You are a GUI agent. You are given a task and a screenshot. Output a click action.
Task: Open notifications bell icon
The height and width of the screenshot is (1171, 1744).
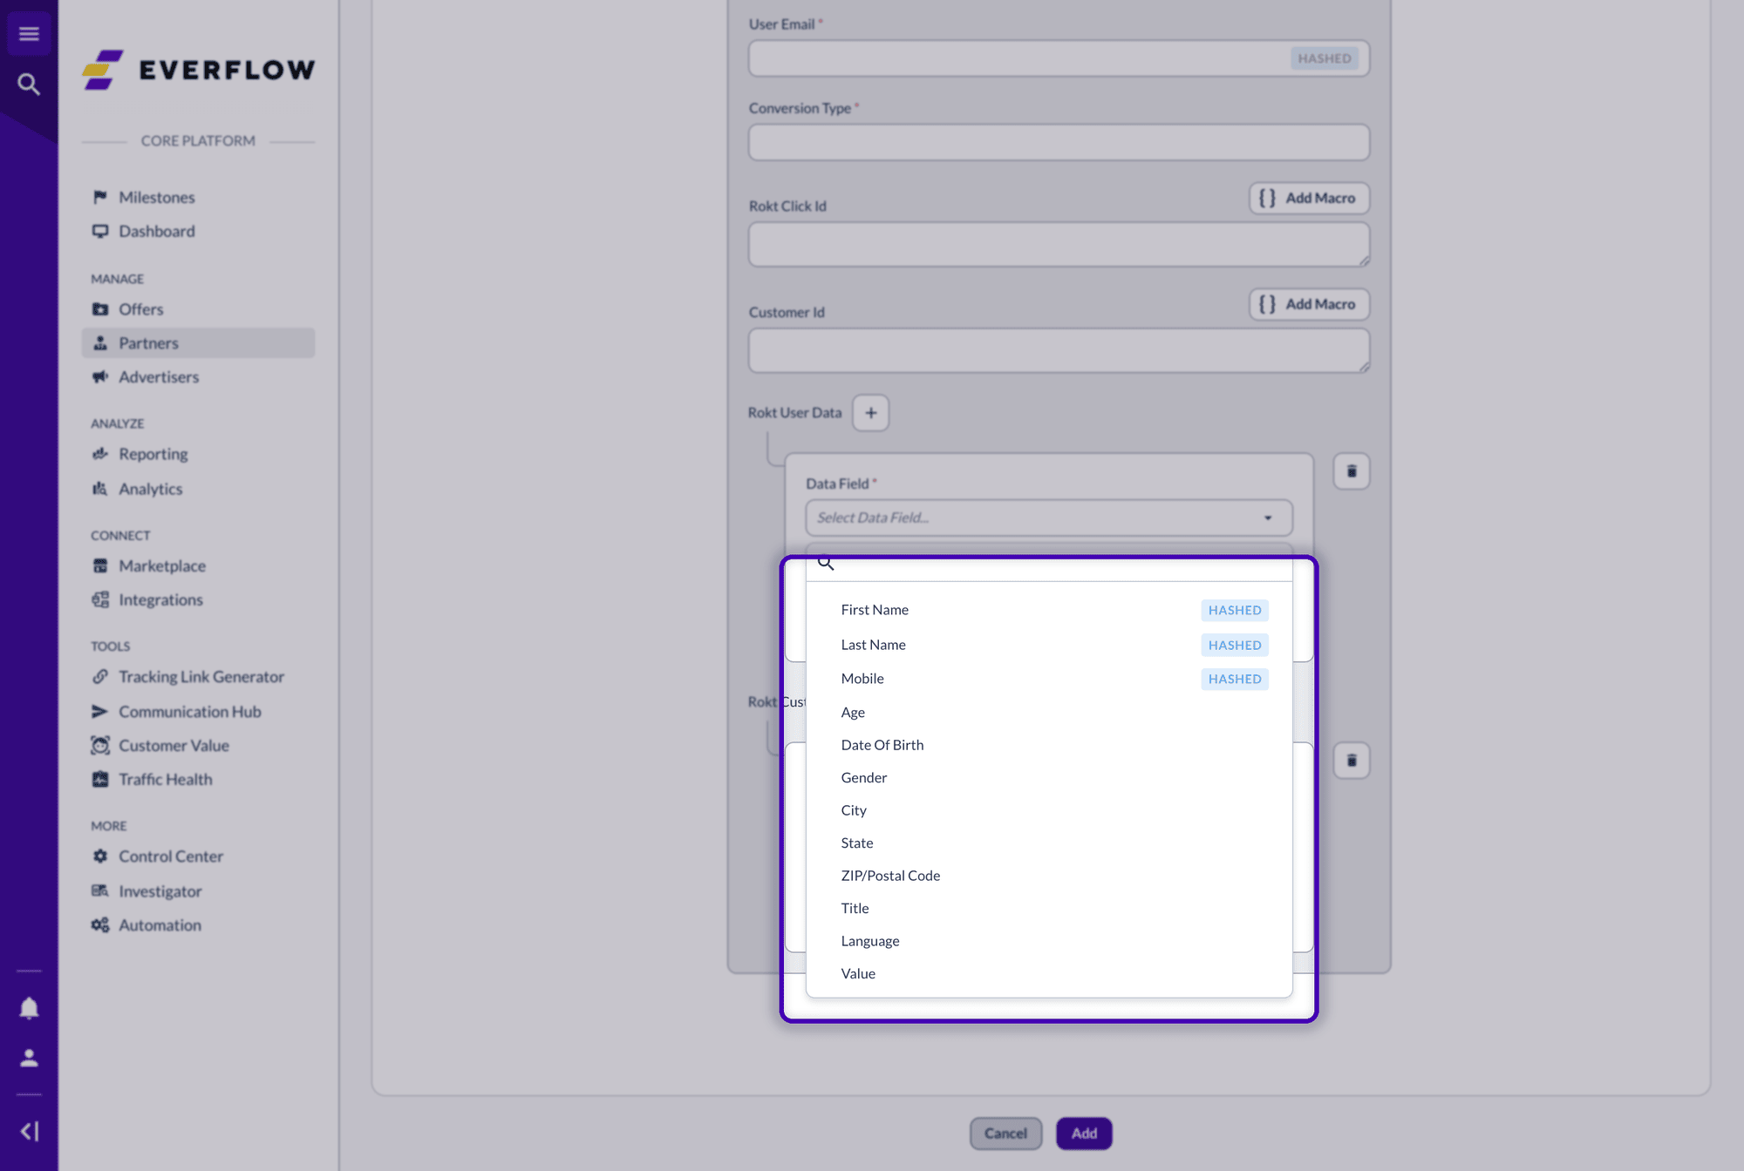(x=29, y=1008)
